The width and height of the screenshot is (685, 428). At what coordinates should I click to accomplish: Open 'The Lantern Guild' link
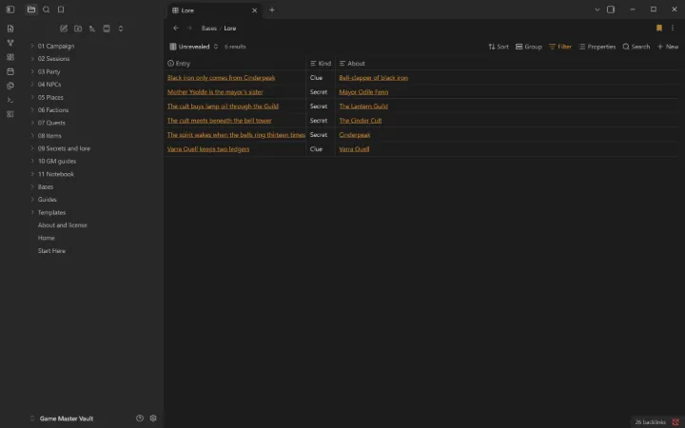363,107
